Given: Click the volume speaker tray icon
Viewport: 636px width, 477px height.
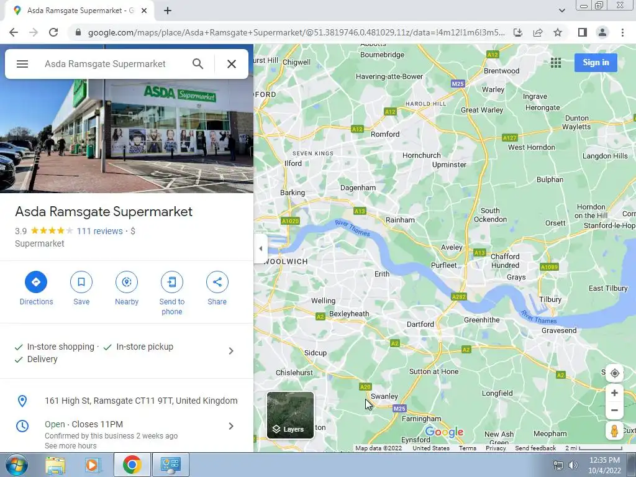Looking at the screenshot, I should (573, 465).
